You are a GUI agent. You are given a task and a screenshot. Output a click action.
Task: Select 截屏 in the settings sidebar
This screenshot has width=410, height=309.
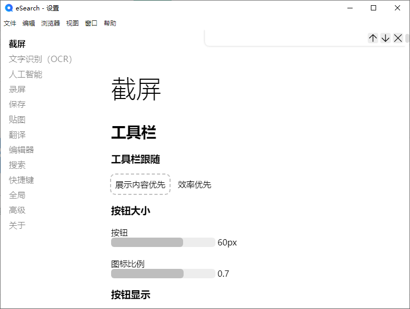click(17, 44)
